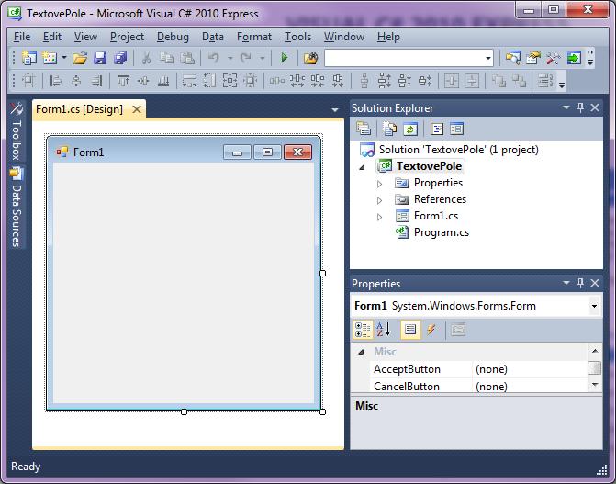
Task: Click the Open File folder icon
Action: pyautogui.click(x=80, y=59)
